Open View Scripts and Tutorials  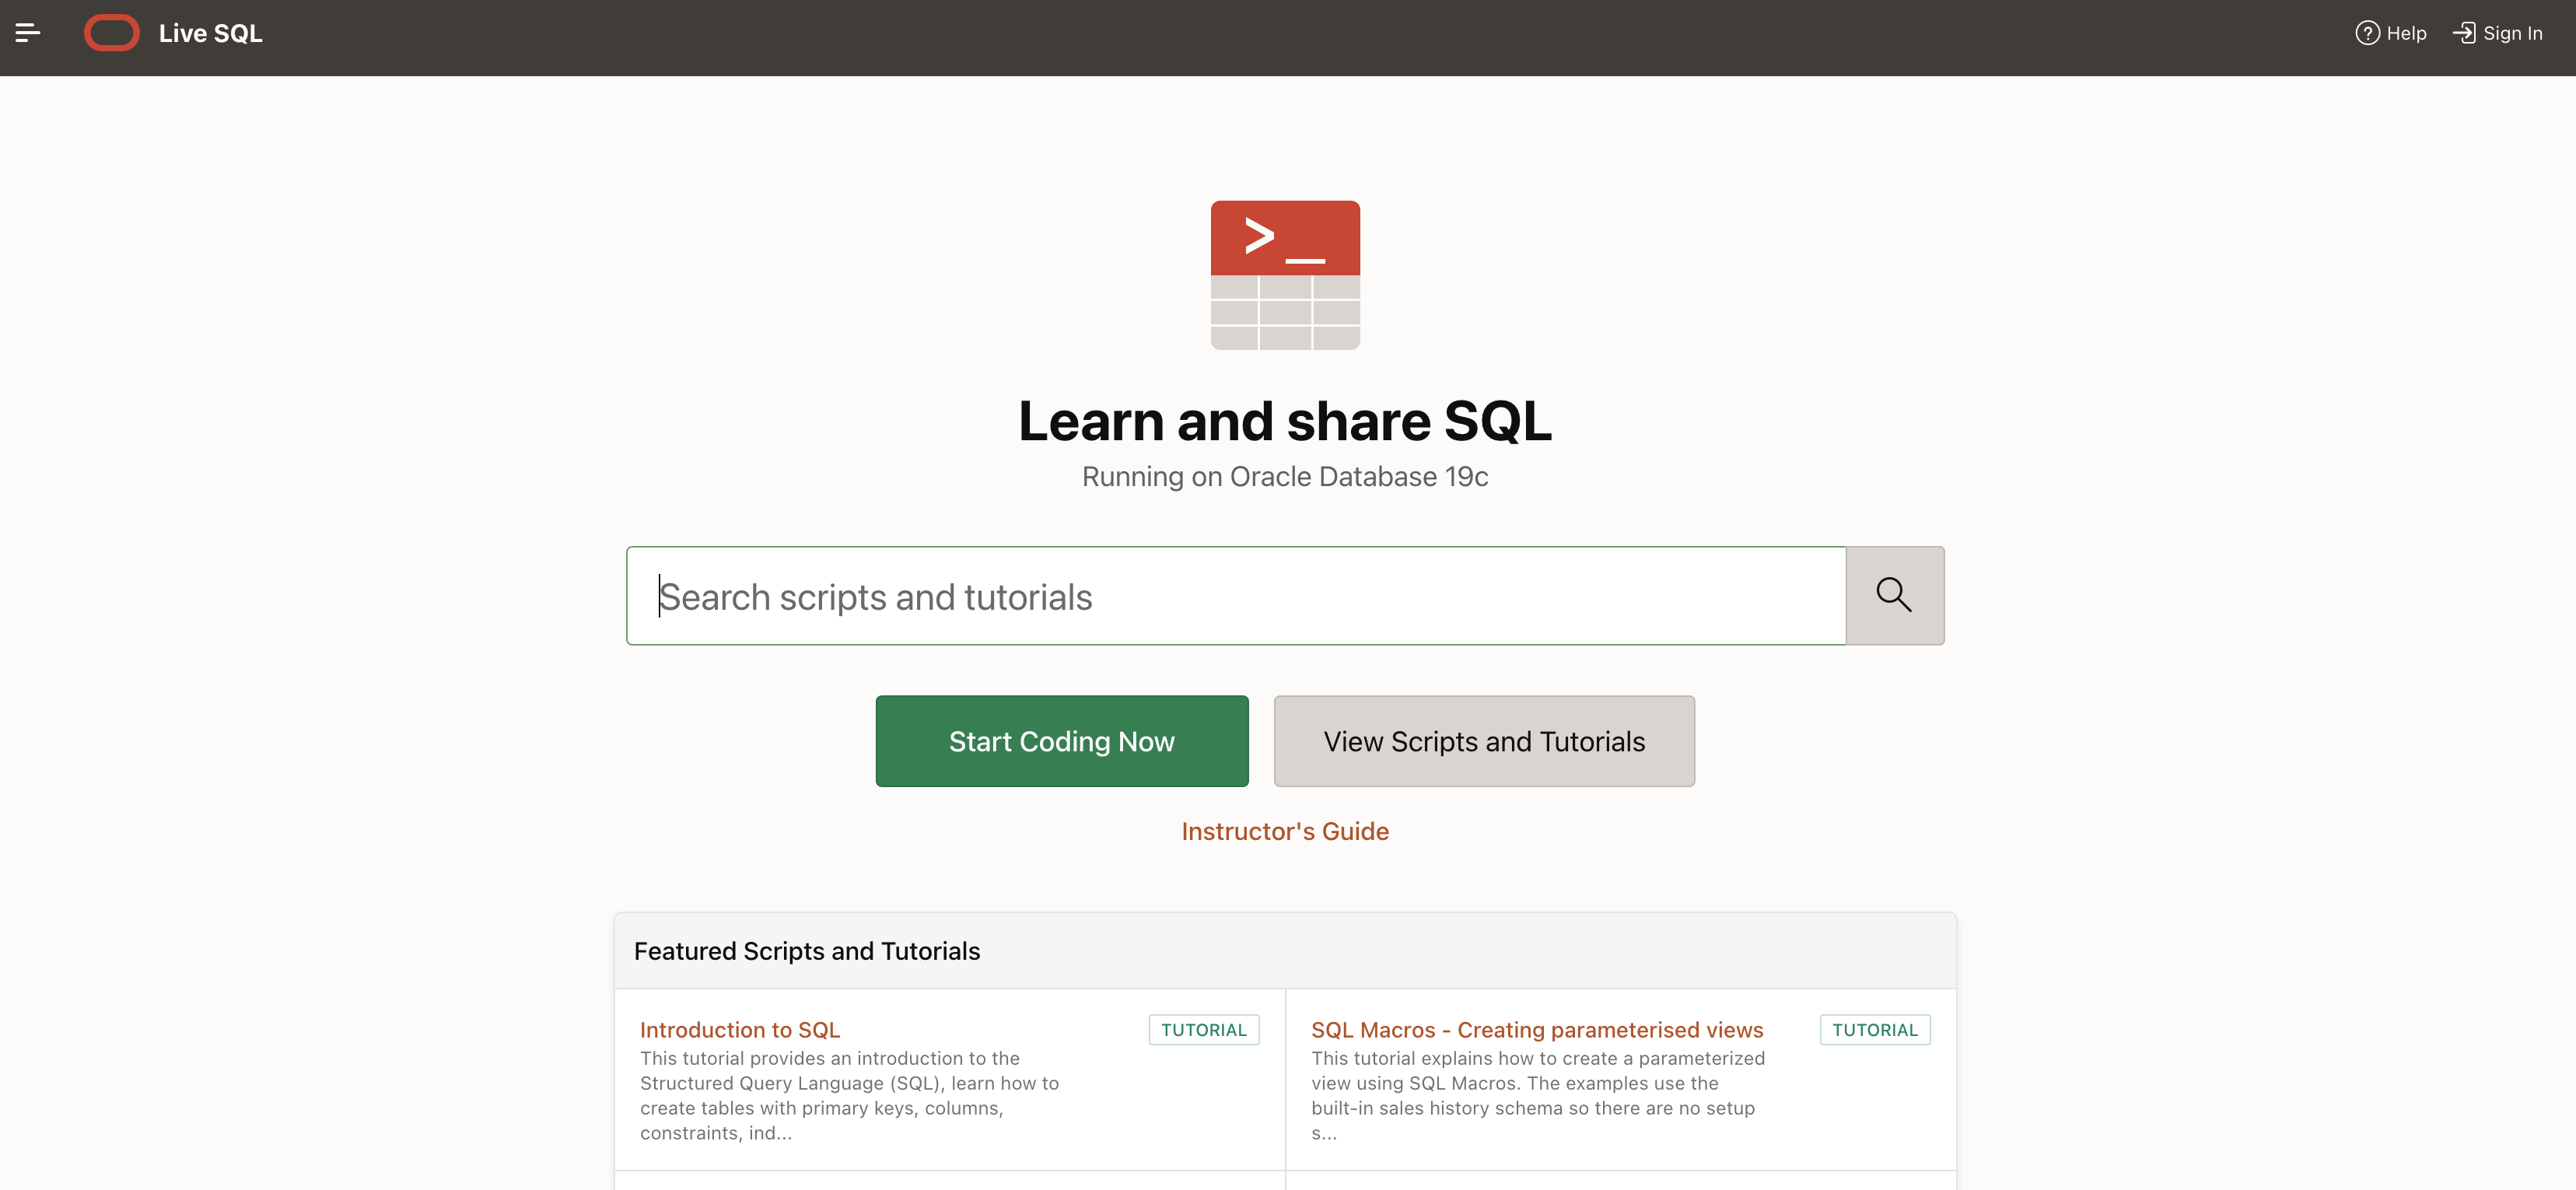pos(1484,741)
